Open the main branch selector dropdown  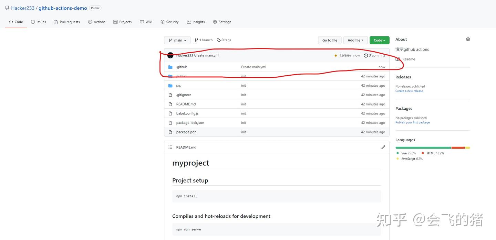[177, 40]
